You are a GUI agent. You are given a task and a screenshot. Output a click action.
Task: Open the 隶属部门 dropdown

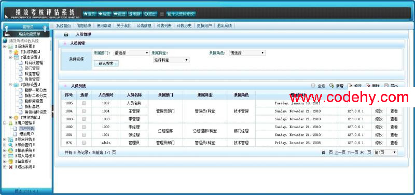(132, 53)
